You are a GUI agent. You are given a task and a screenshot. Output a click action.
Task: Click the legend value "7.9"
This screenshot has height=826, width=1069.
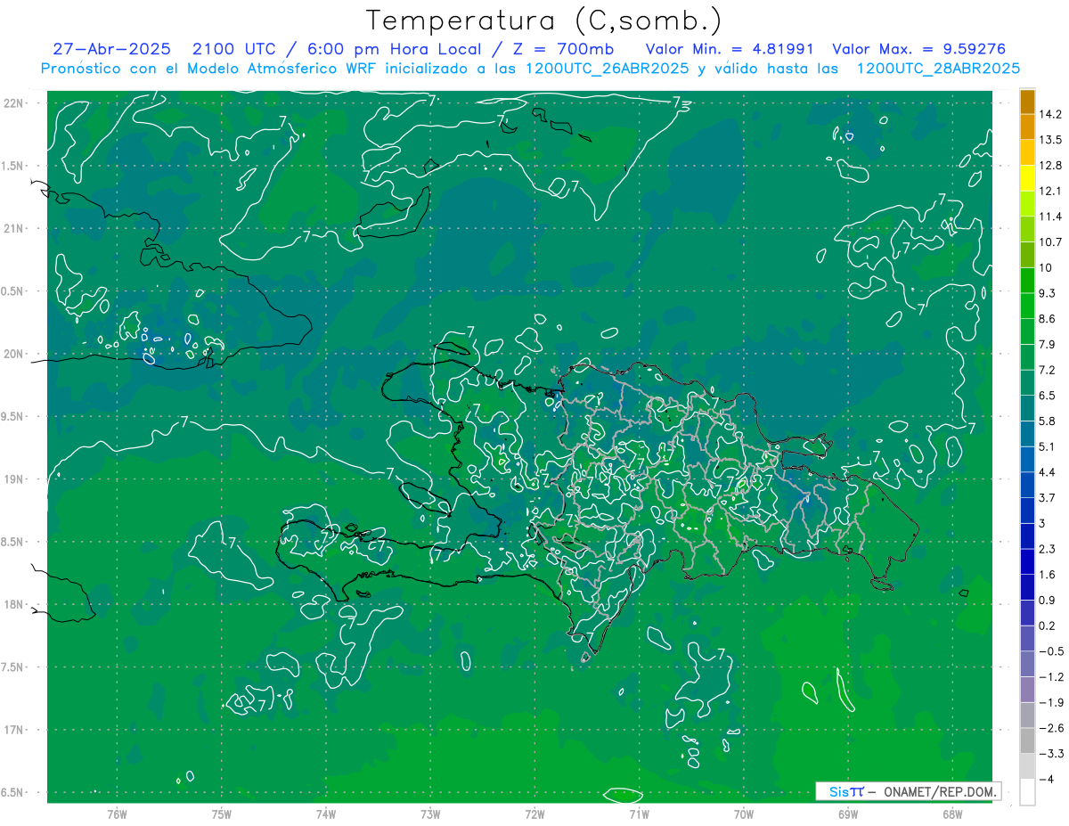click(x=1049, y=344)
